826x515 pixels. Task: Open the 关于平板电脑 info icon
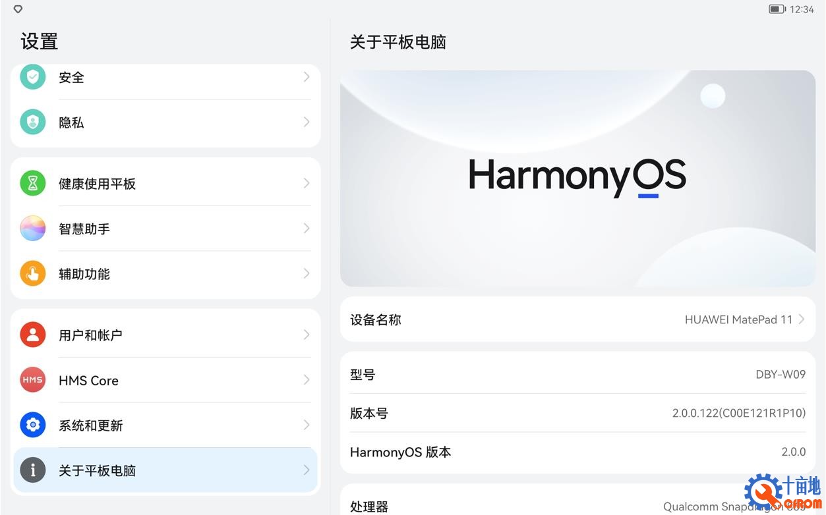pyautogui.click(x=32, y=470)
